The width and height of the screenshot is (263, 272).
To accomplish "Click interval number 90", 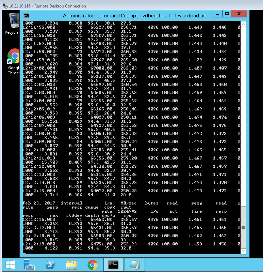I will (80, 191).
